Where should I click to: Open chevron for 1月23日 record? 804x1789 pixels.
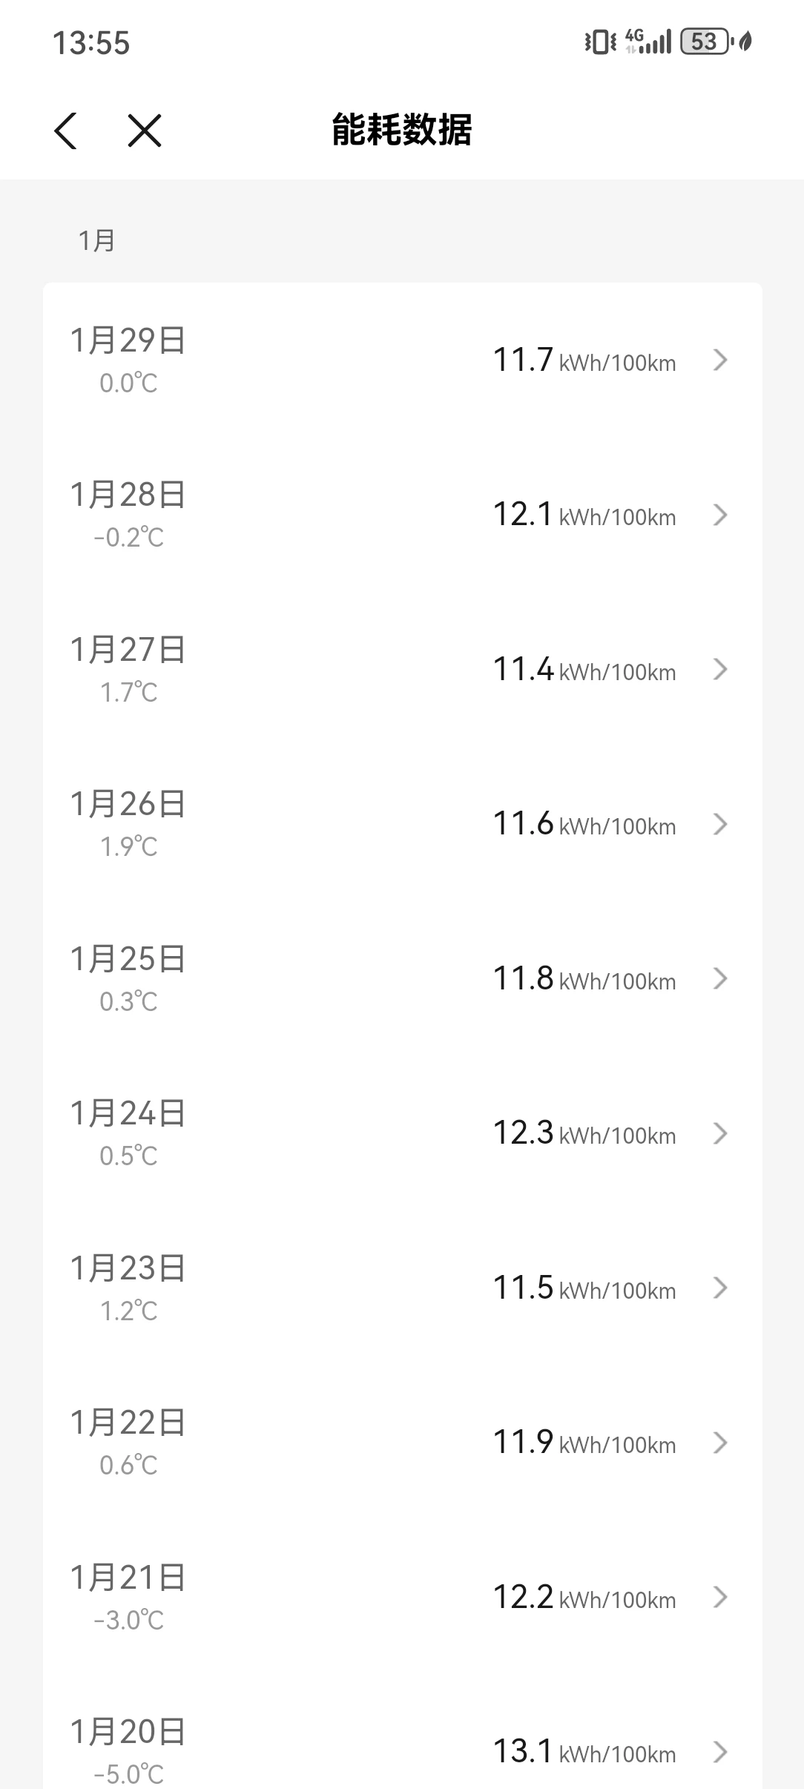(x=719, y=1288)
